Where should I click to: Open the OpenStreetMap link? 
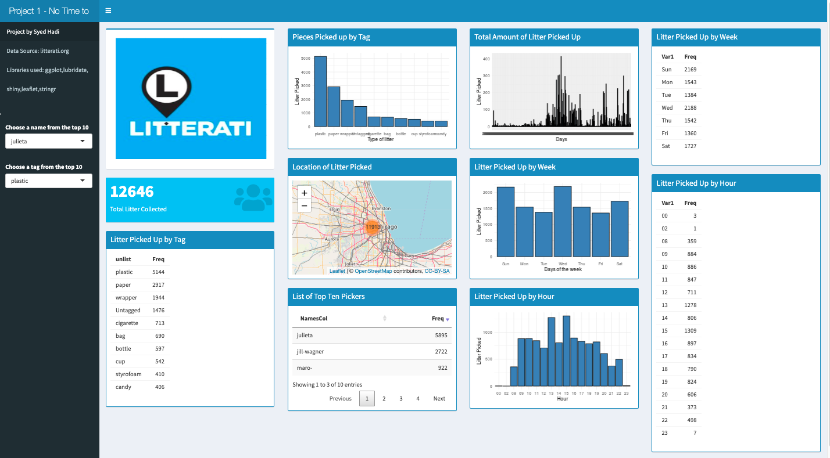pos(373,271)
